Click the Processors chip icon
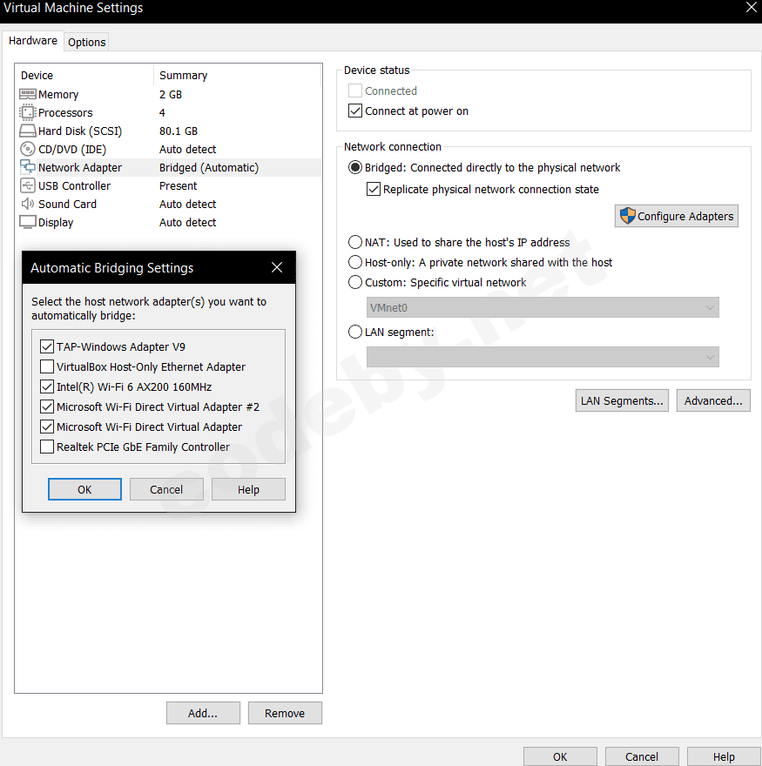762x766 pixels. [x=27, y=112]
